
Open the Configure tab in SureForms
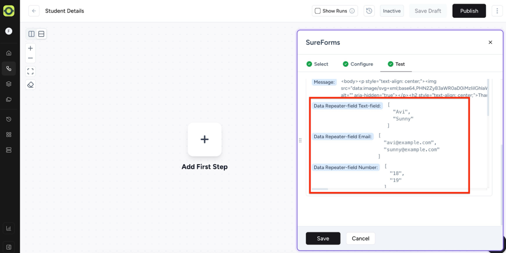tap(358, 64)
